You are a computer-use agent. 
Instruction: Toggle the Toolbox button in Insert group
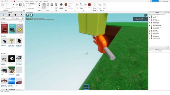point(44,6)
